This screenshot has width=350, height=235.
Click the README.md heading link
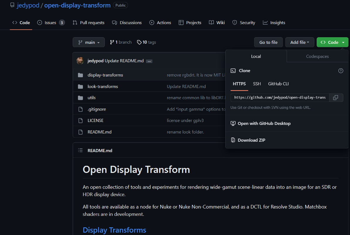100,150
